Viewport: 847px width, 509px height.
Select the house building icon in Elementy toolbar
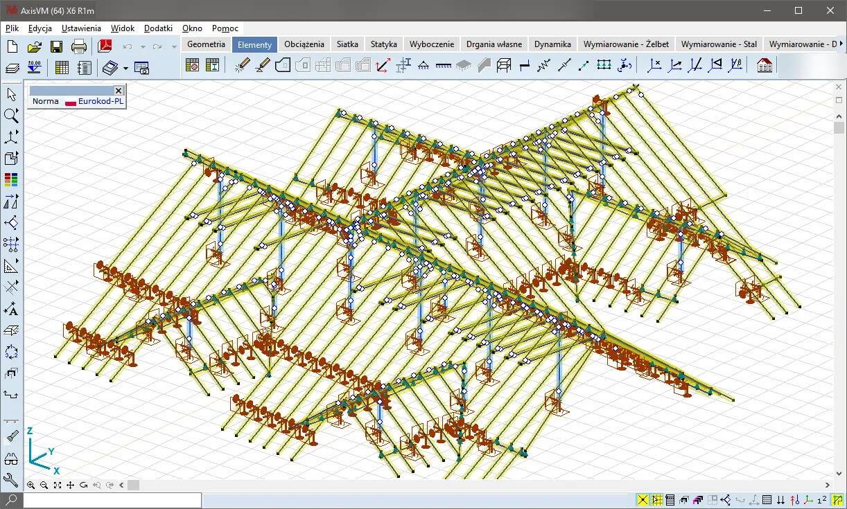pos(765,65)
